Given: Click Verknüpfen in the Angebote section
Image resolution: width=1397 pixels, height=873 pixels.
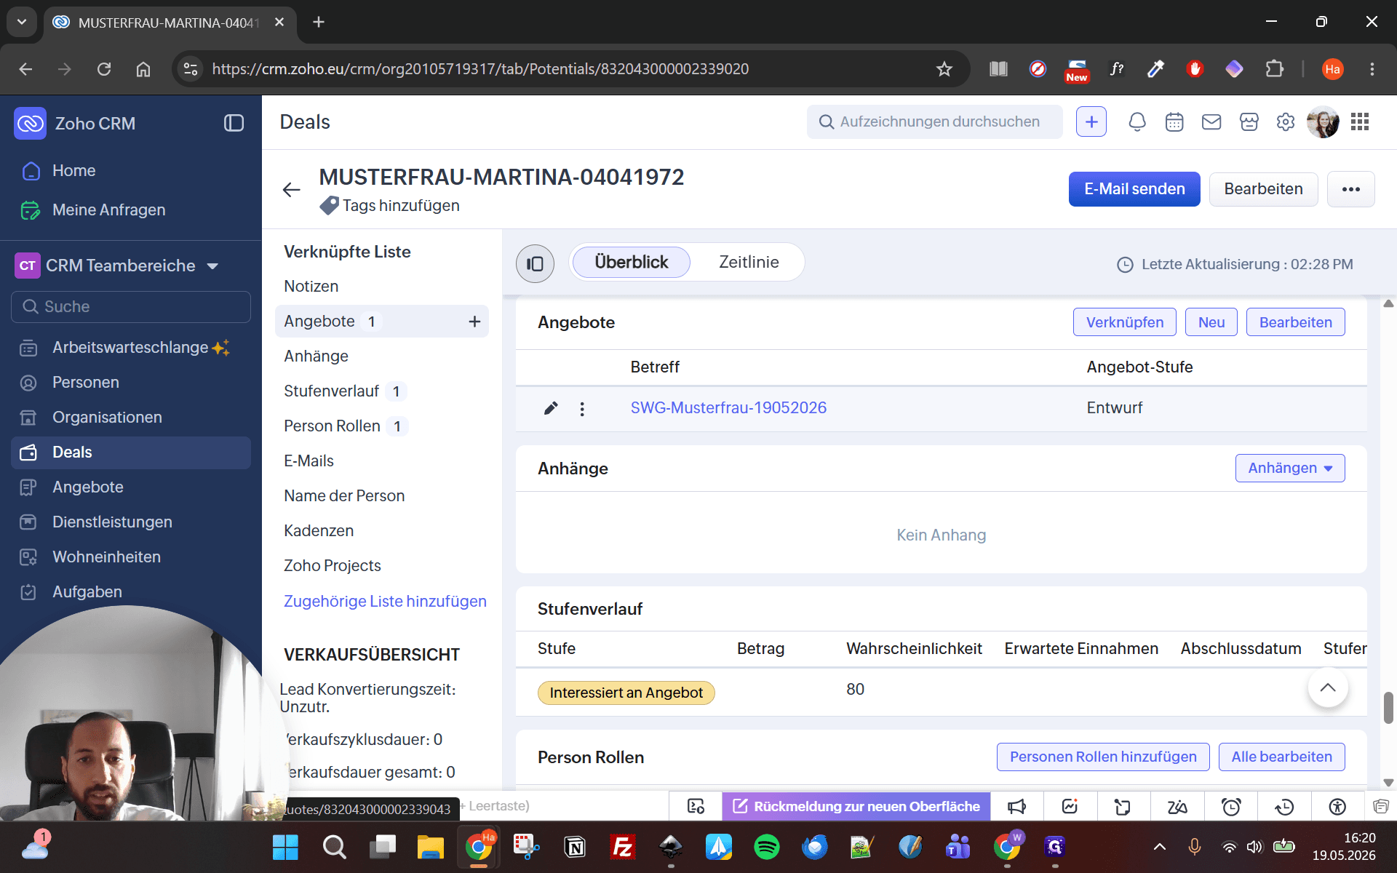Looking at the screenshot, I should coord(1124,322).
